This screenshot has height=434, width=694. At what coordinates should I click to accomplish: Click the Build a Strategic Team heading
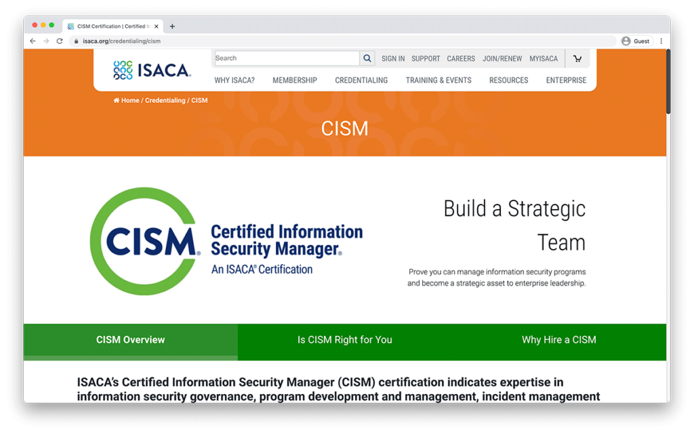tap(514, 225)
